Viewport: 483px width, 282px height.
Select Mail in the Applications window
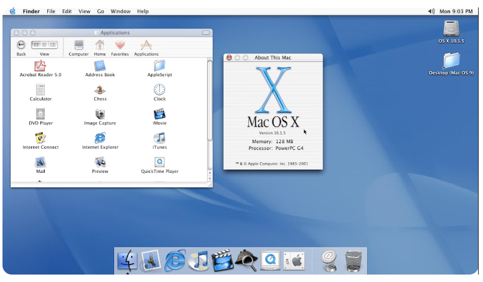coord(40,162)
